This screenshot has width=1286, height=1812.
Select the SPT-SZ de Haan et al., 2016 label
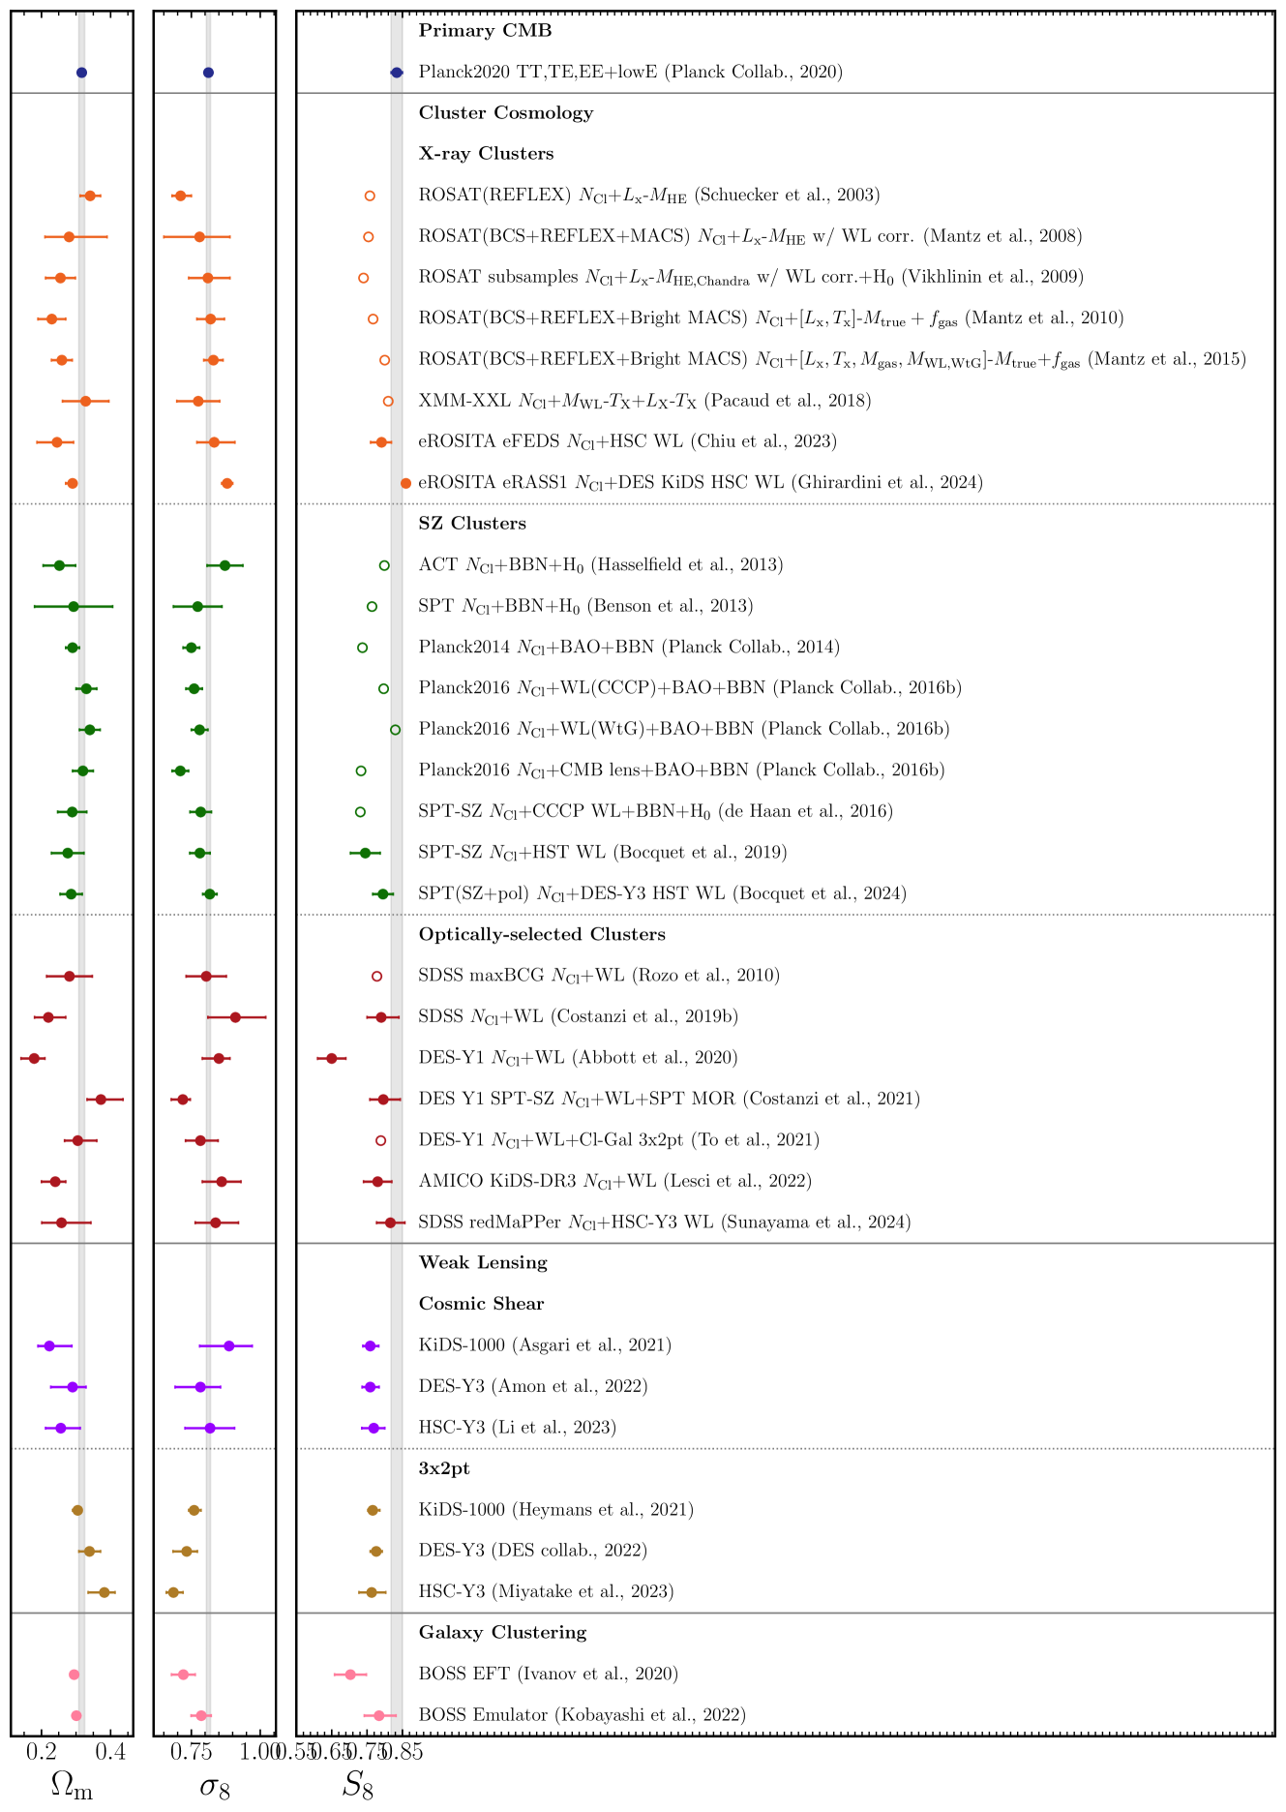[656, 811]
